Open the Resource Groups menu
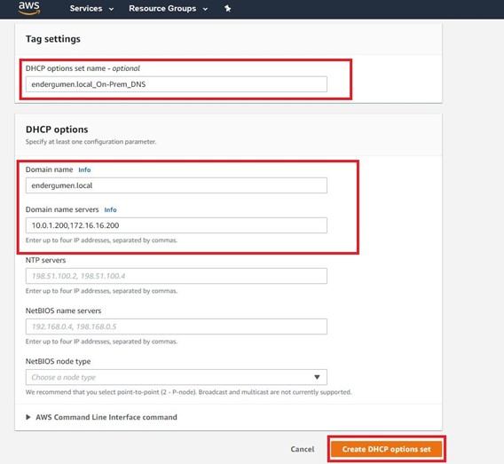504x464 pixels. pyautogui.click(x=168, y=8)
